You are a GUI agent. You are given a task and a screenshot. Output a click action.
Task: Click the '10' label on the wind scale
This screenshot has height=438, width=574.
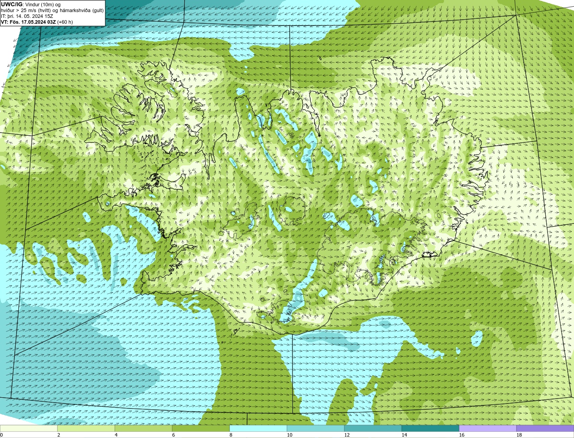pos(289,435)
